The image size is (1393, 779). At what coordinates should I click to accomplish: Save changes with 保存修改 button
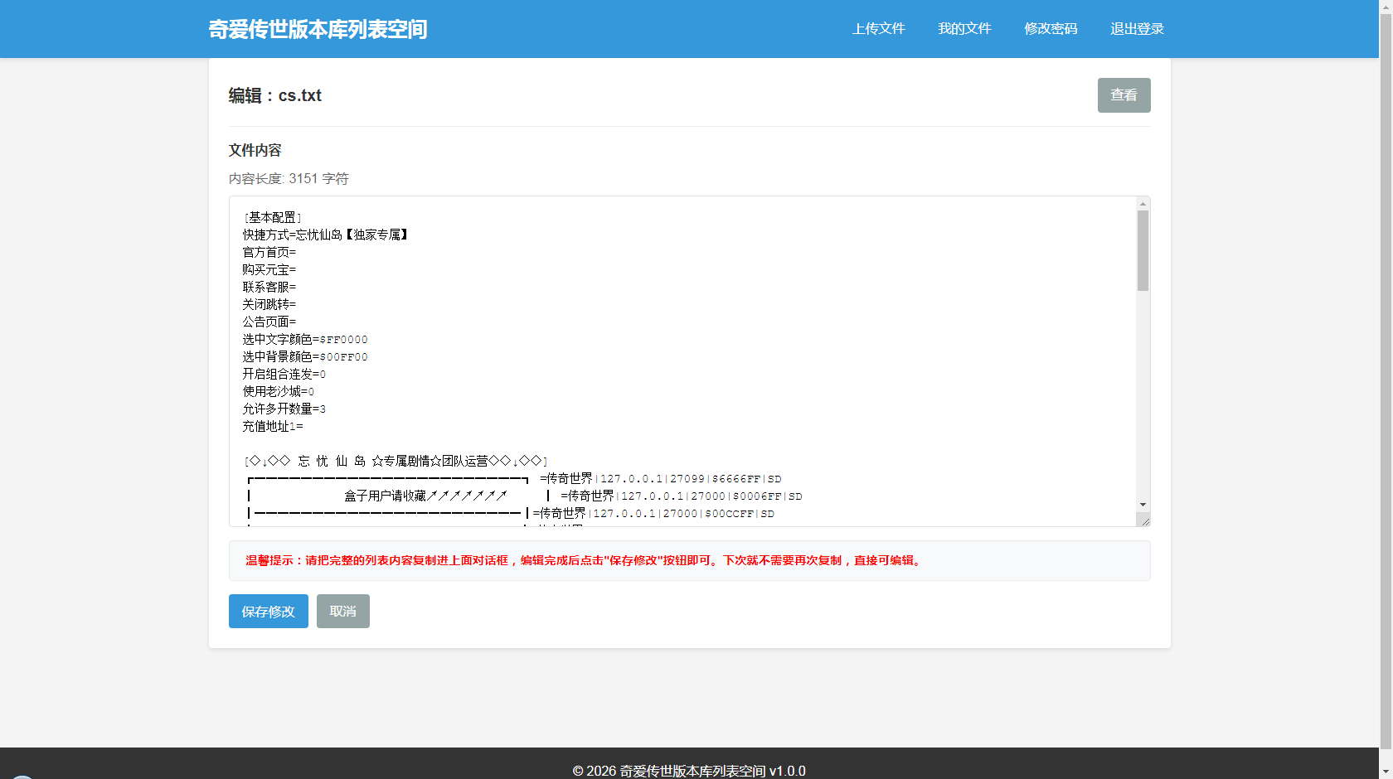pos(268,612)
